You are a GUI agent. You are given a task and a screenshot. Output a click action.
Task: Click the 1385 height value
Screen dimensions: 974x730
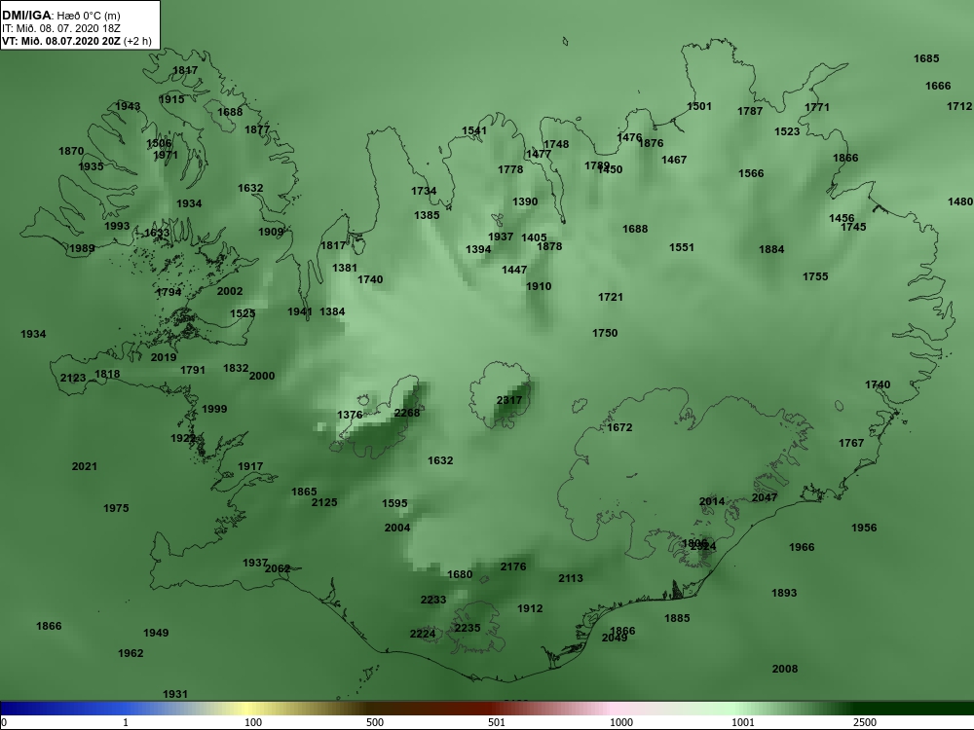pyautogui.click(x=427, y=215)
